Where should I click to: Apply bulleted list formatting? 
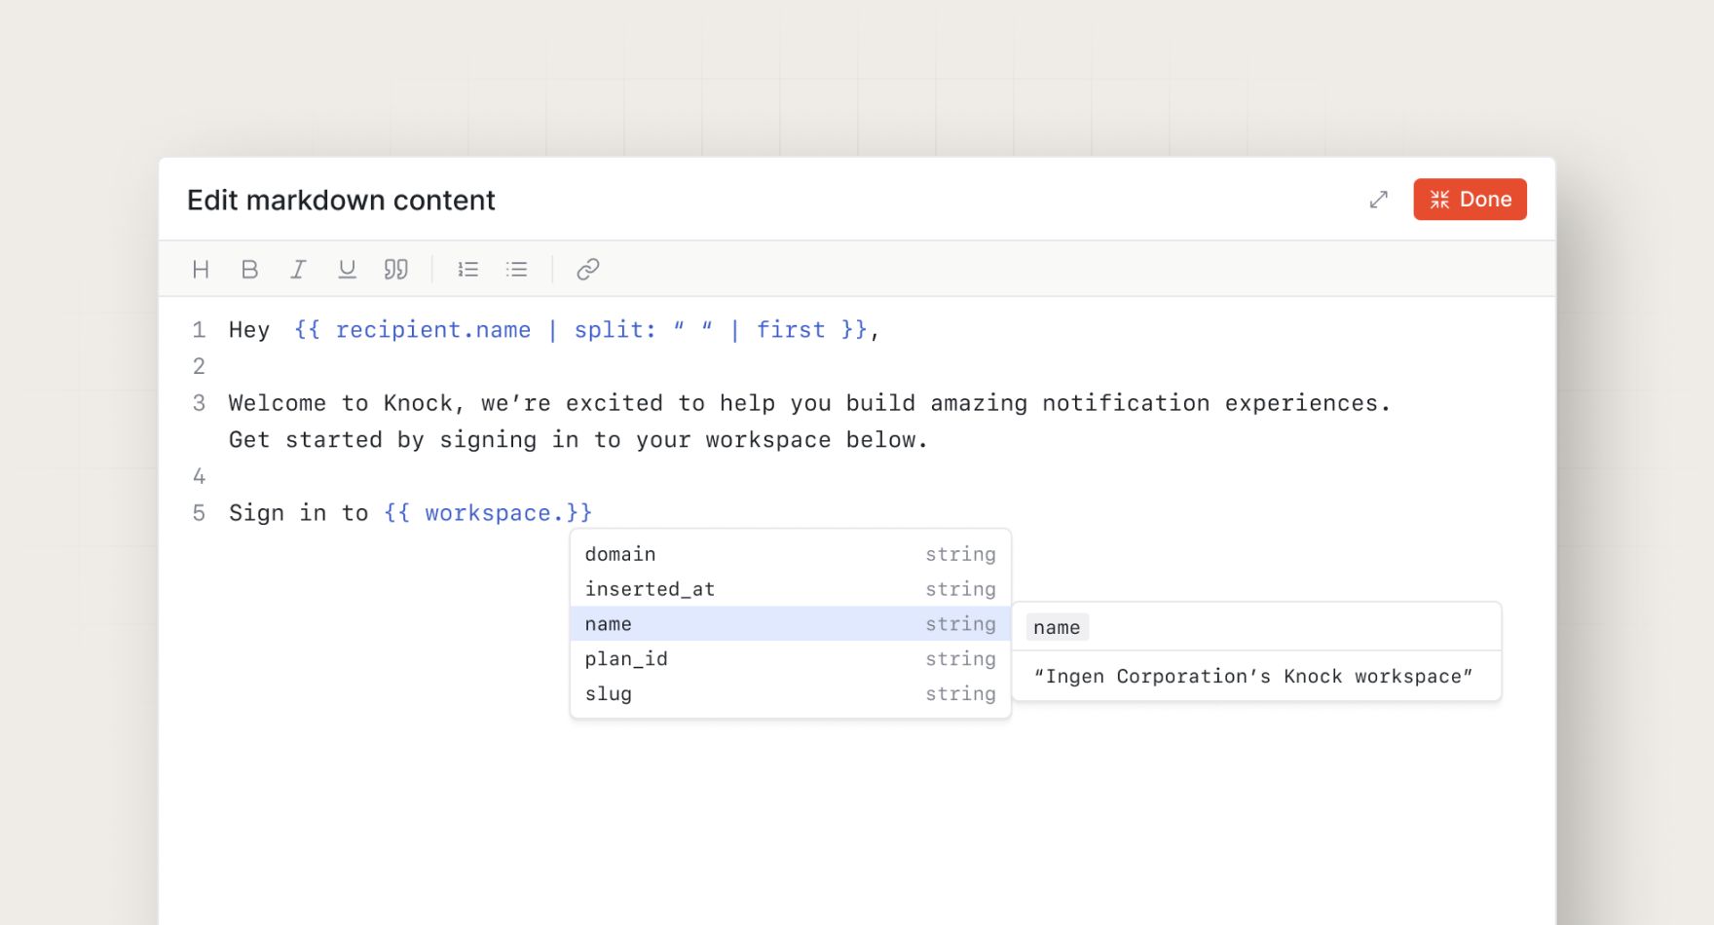(517, 269)
